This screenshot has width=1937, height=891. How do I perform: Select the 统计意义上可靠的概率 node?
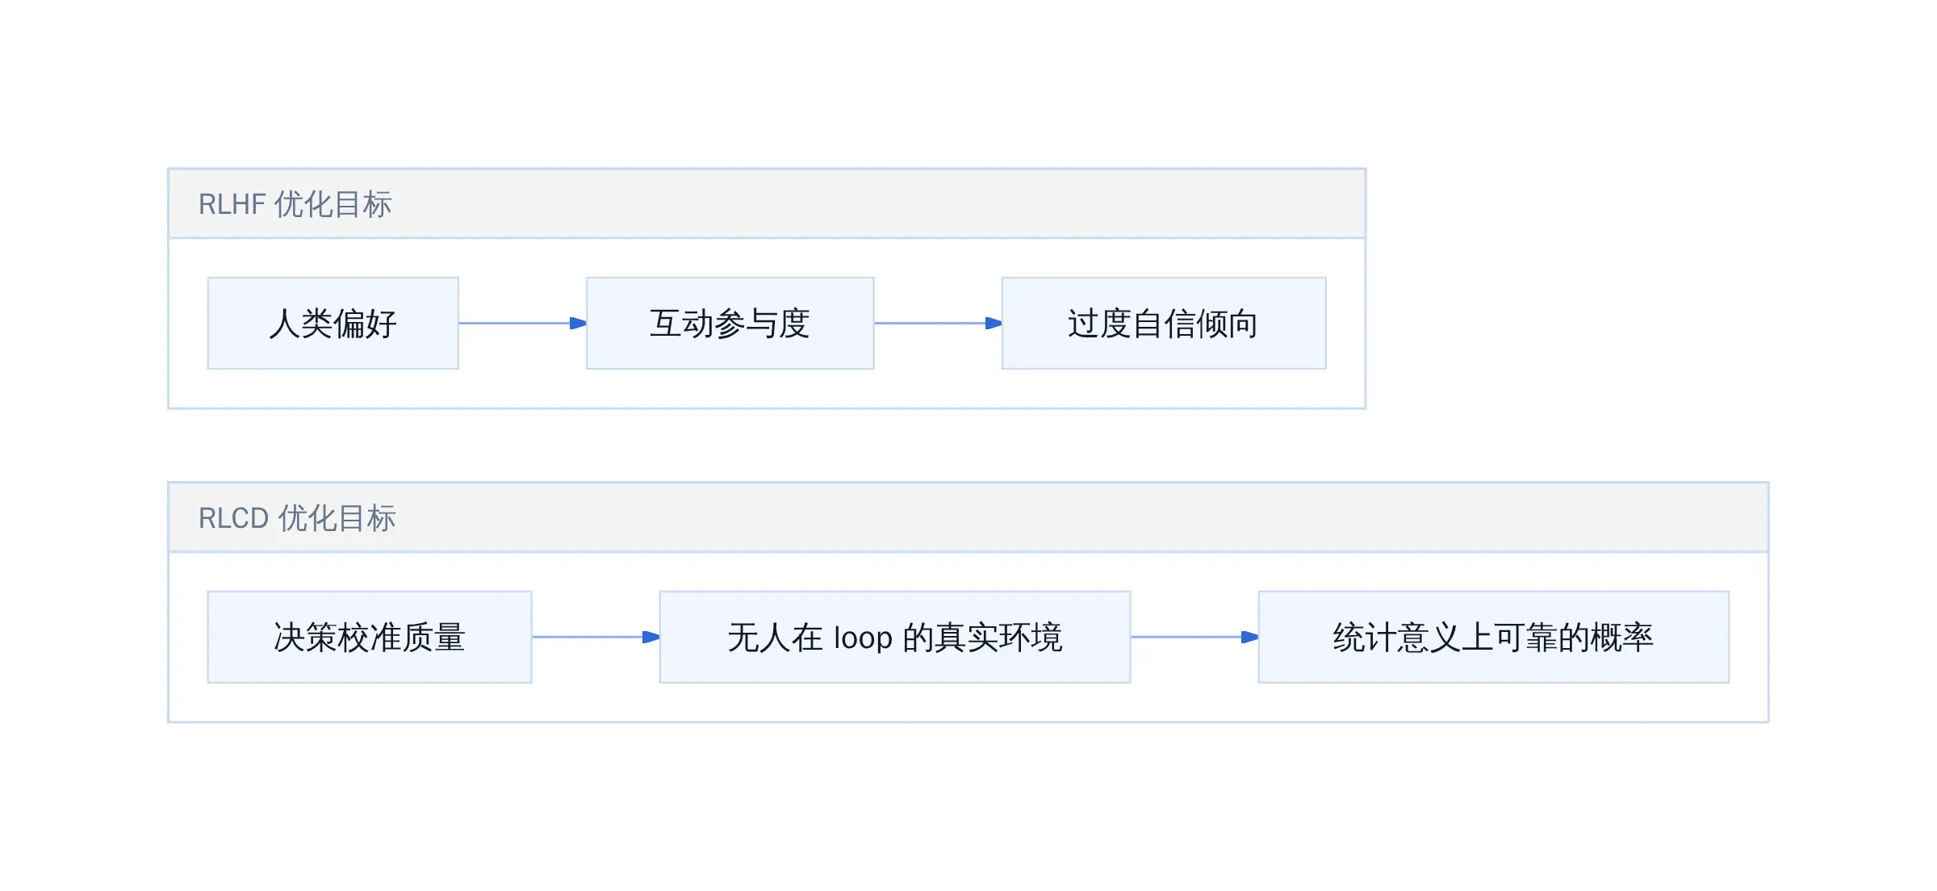point(1494,638)
